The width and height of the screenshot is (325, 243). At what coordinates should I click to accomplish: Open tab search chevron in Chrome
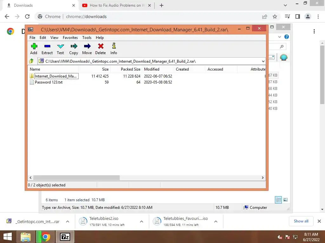point(285,5)
